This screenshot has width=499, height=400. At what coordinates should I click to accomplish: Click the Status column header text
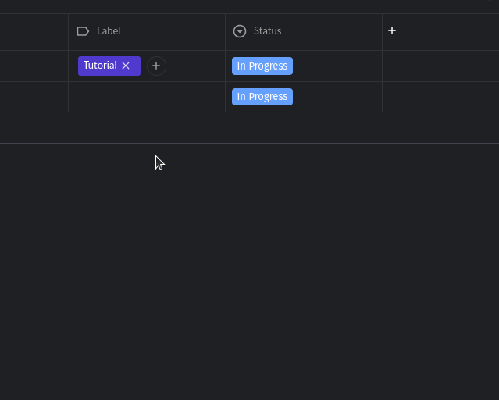click(267, 31)
